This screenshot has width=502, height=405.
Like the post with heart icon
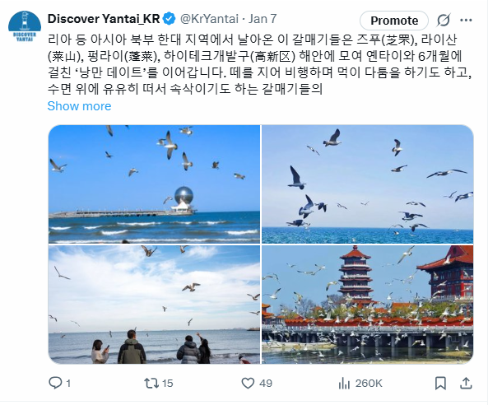248,383
